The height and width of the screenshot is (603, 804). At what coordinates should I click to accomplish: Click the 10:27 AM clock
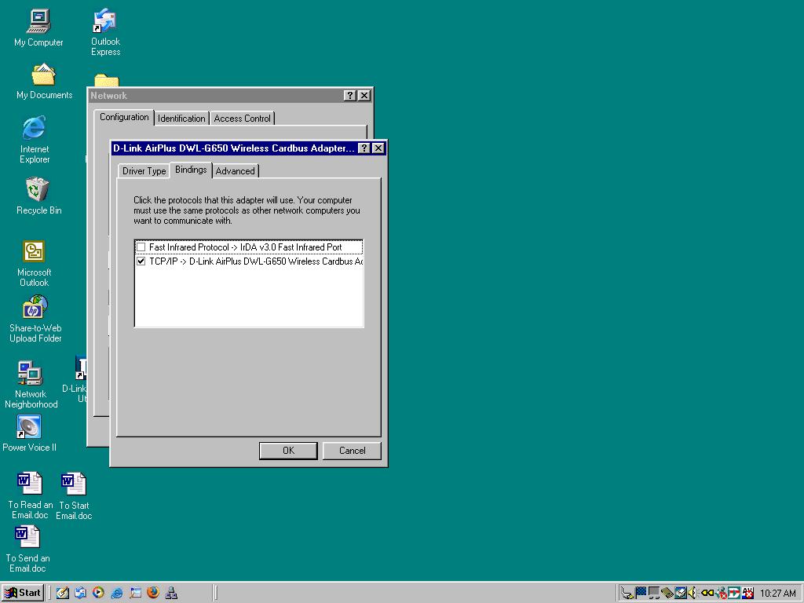[x=778, y=594]
